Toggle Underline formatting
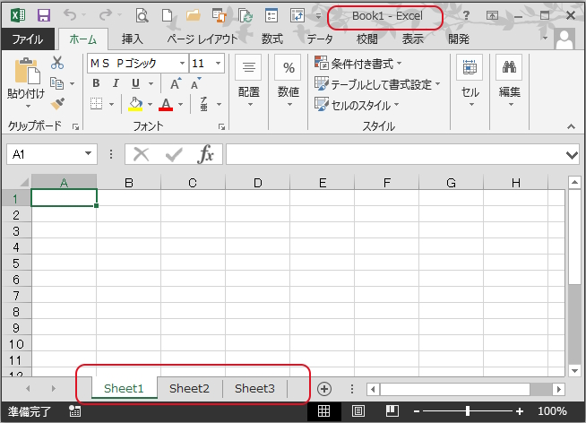This screenshot has height=423, width=586. click(x=135, y=83)
